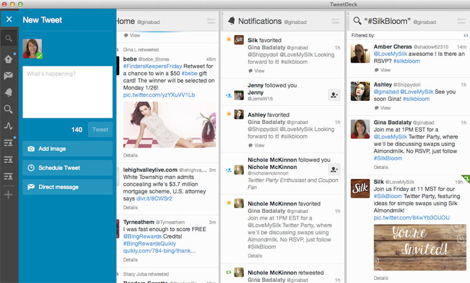Click the Notifications bell header icon
The width and height of the screenshot is (470, 283).
231,21
